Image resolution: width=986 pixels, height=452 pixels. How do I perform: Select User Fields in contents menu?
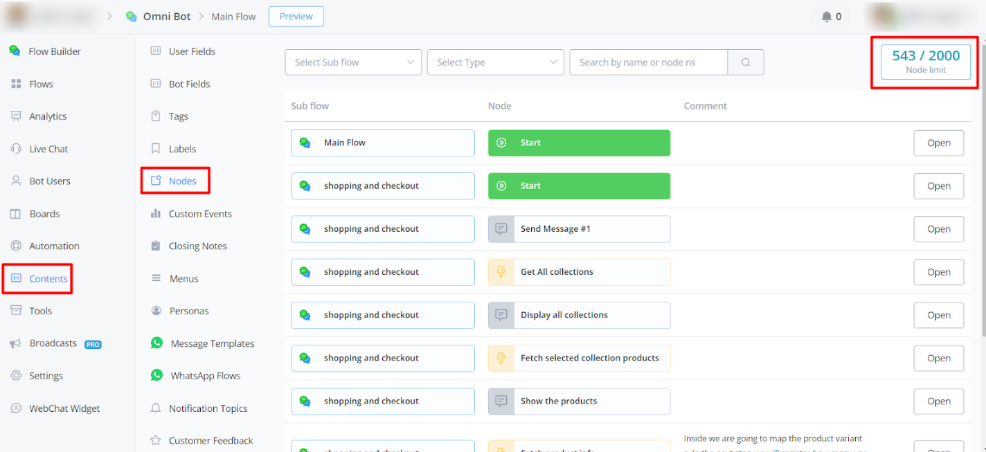coord(192,51)
